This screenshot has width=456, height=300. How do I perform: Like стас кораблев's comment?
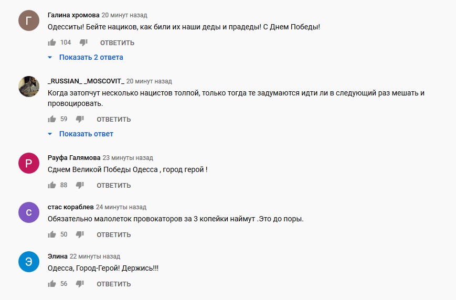click(52, 234)
